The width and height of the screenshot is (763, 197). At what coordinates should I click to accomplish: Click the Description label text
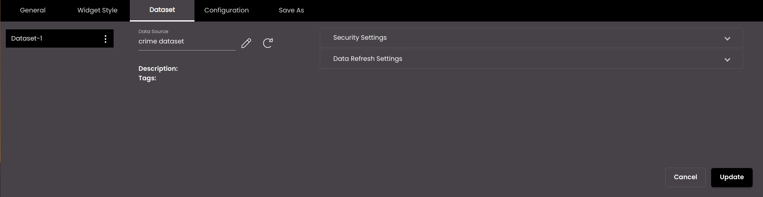158,69
